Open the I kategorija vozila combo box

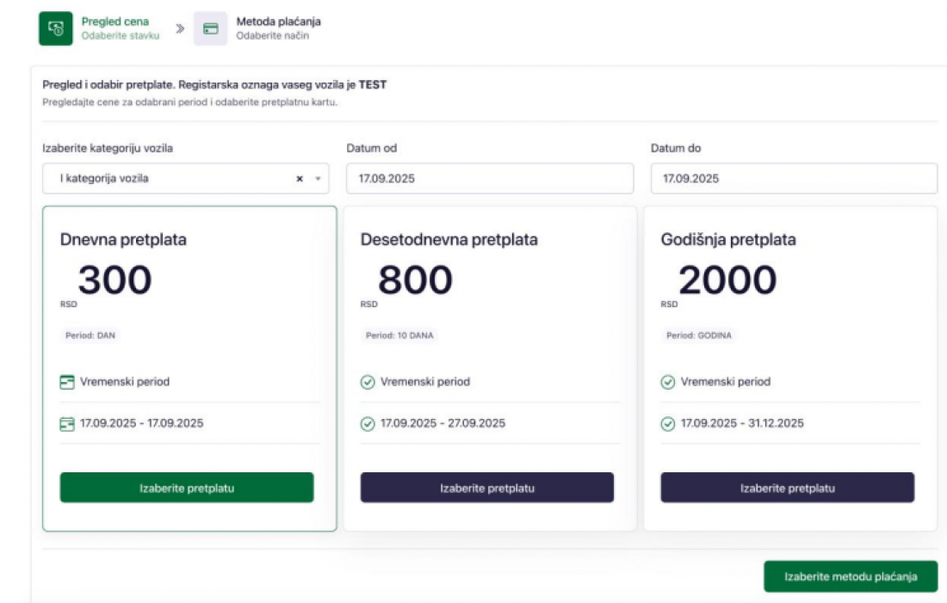click(164, 179)
